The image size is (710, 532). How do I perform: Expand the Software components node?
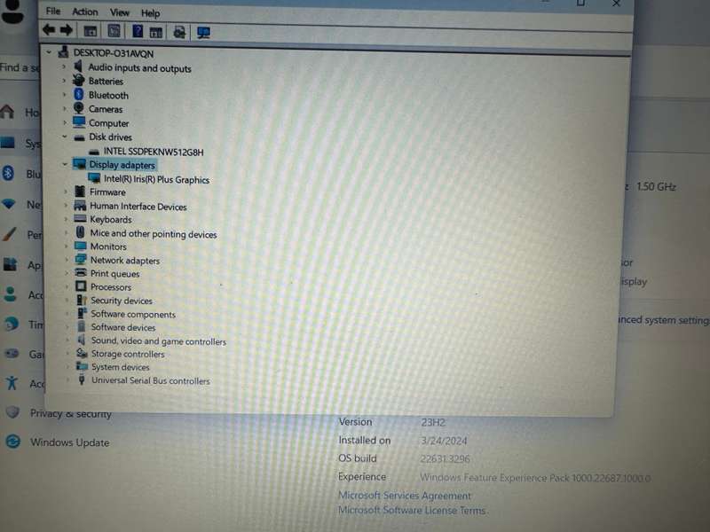coord(67,313)
